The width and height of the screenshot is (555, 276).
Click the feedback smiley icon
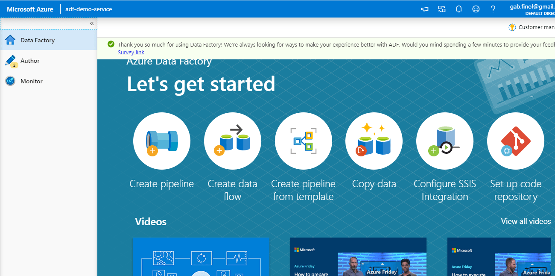click(x=476, y=9)
